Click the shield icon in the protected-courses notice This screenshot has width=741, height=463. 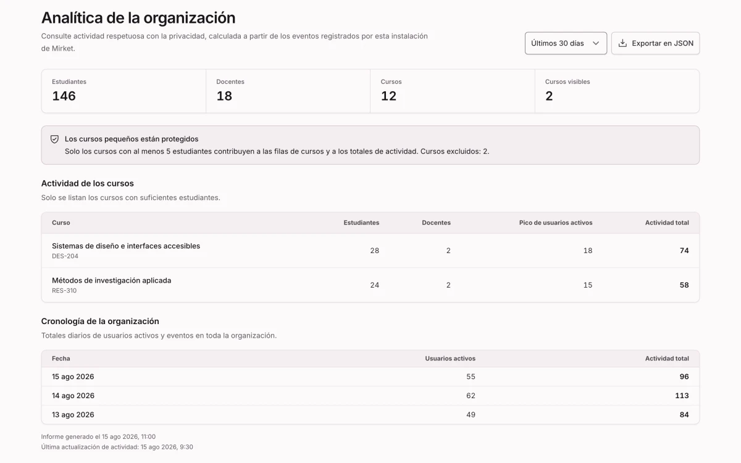click(x=54, y=140)
